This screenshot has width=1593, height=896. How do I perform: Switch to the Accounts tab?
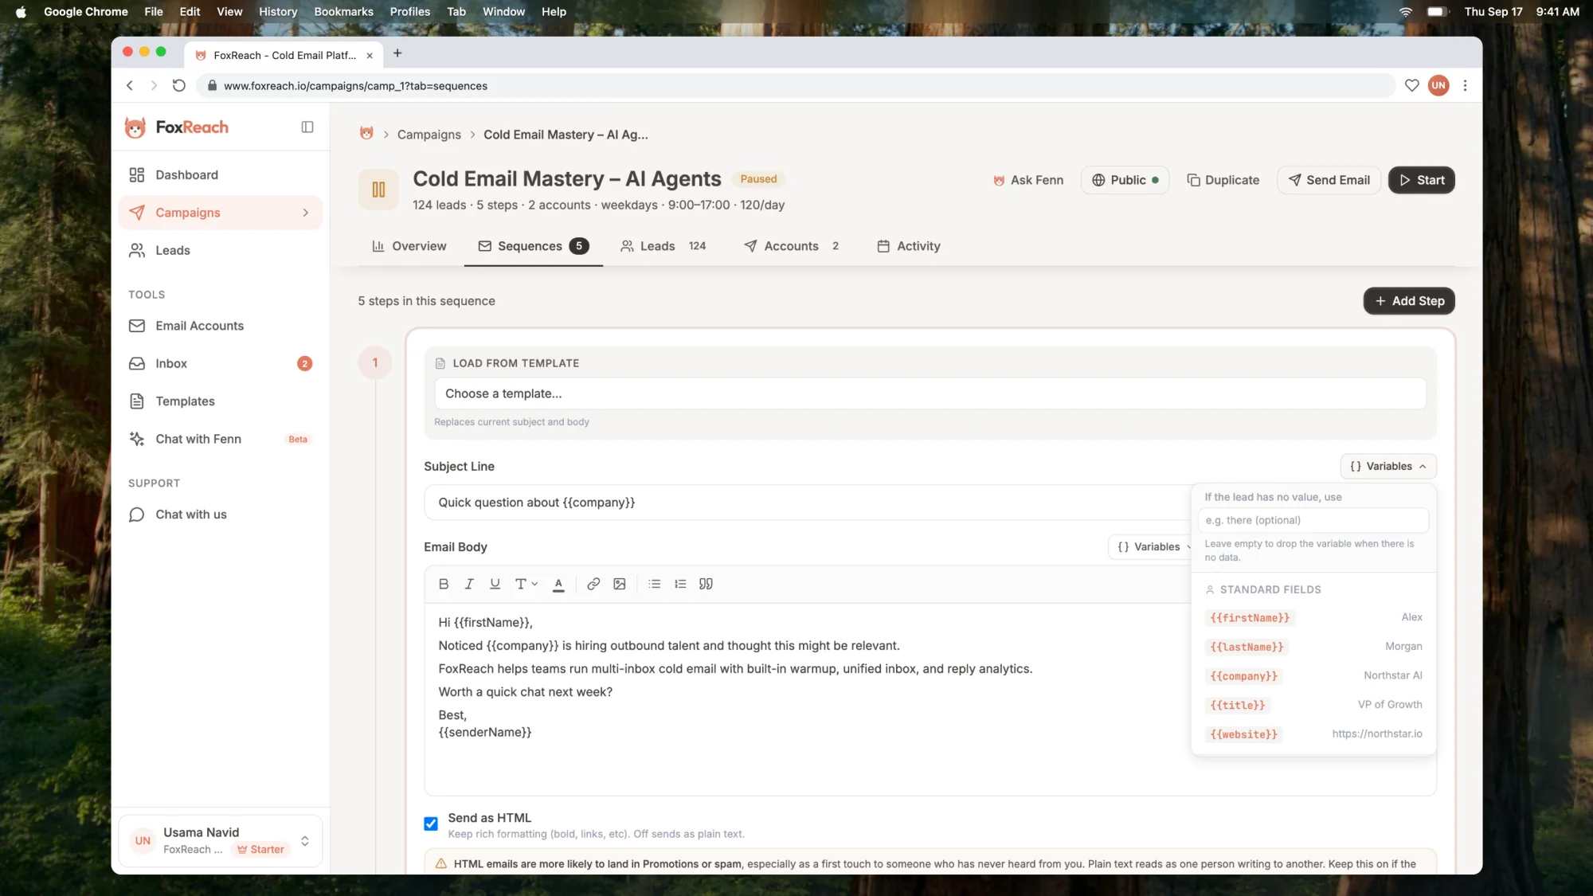click(791, 246)
